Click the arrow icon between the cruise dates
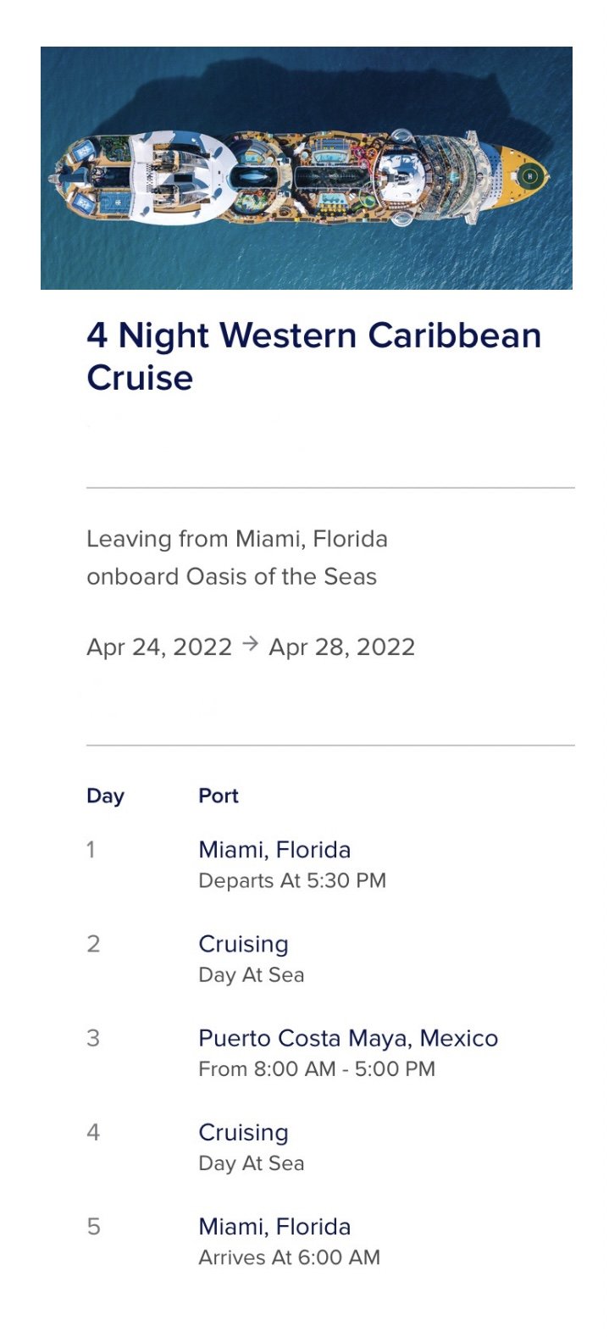Image resolution: width=609 pixels, height=1337 pixels. tap(250, 646)
